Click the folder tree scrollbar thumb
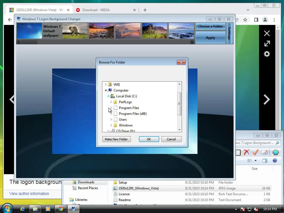Image resolution: width=284 pixels, height=213 pixels. click(179, 104)
